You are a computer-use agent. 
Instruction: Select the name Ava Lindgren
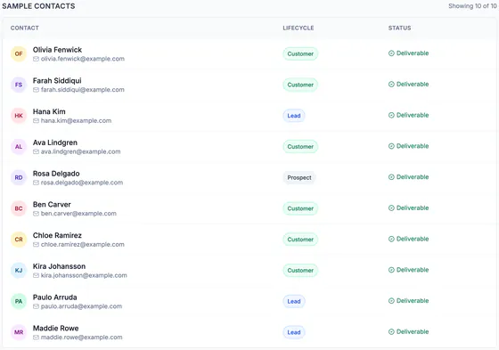pyautogui.click(x=55, y=142)
